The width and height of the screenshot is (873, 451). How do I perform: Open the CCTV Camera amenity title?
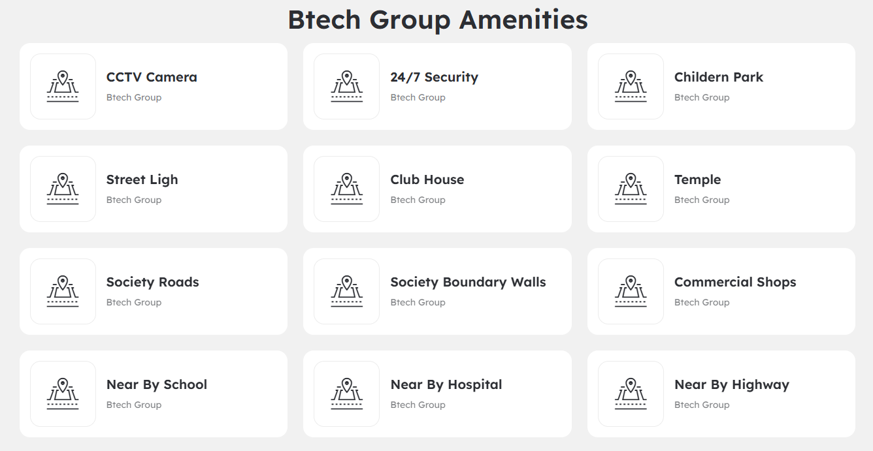coord(152,77)
